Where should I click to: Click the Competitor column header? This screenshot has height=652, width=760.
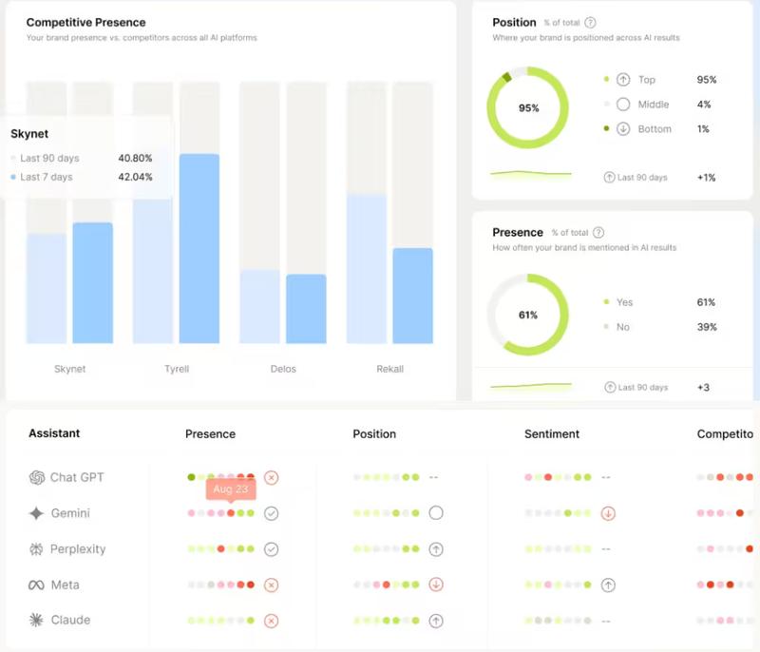click(x=725, y=433)
